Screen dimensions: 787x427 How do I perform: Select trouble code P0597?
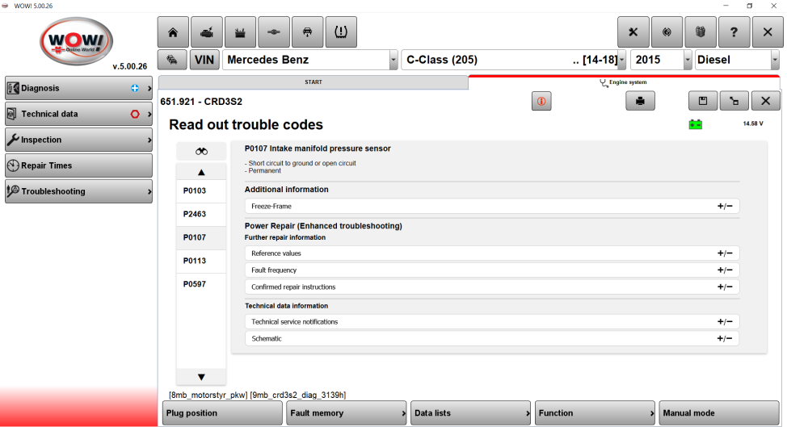pos(201,284)
